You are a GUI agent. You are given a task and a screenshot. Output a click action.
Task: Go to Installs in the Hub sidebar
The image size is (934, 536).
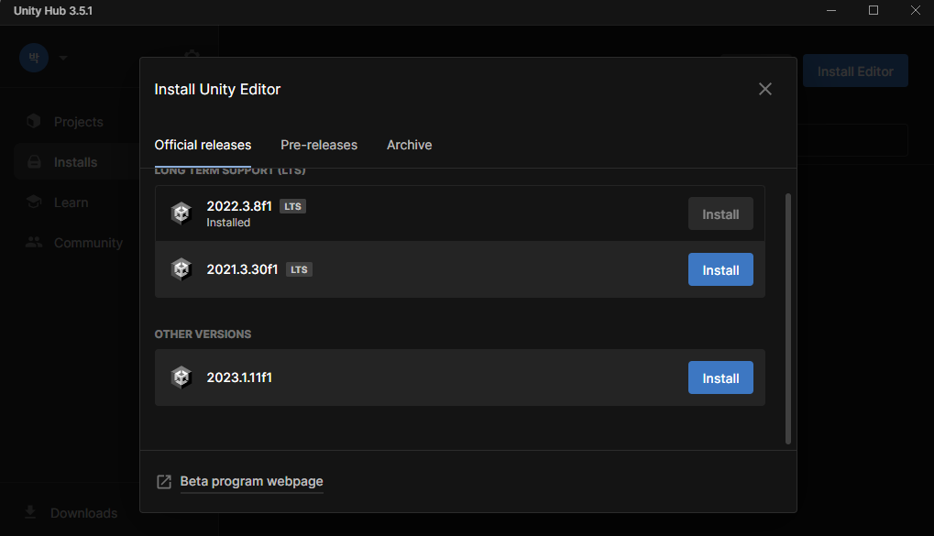point(76,162)
